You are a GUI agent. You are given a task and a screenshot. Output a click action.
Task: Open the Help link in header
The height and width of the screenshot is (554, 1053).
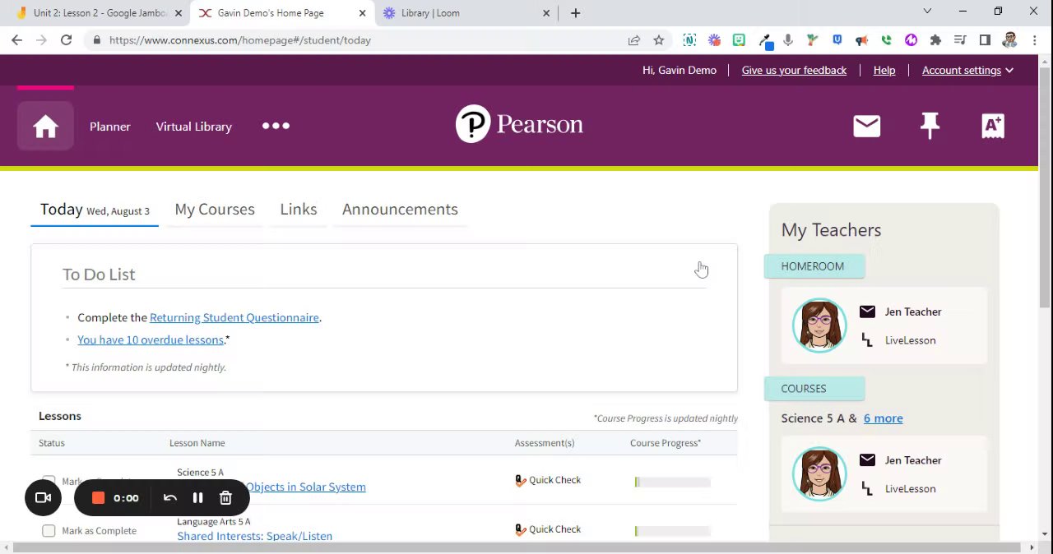[884, 71]
